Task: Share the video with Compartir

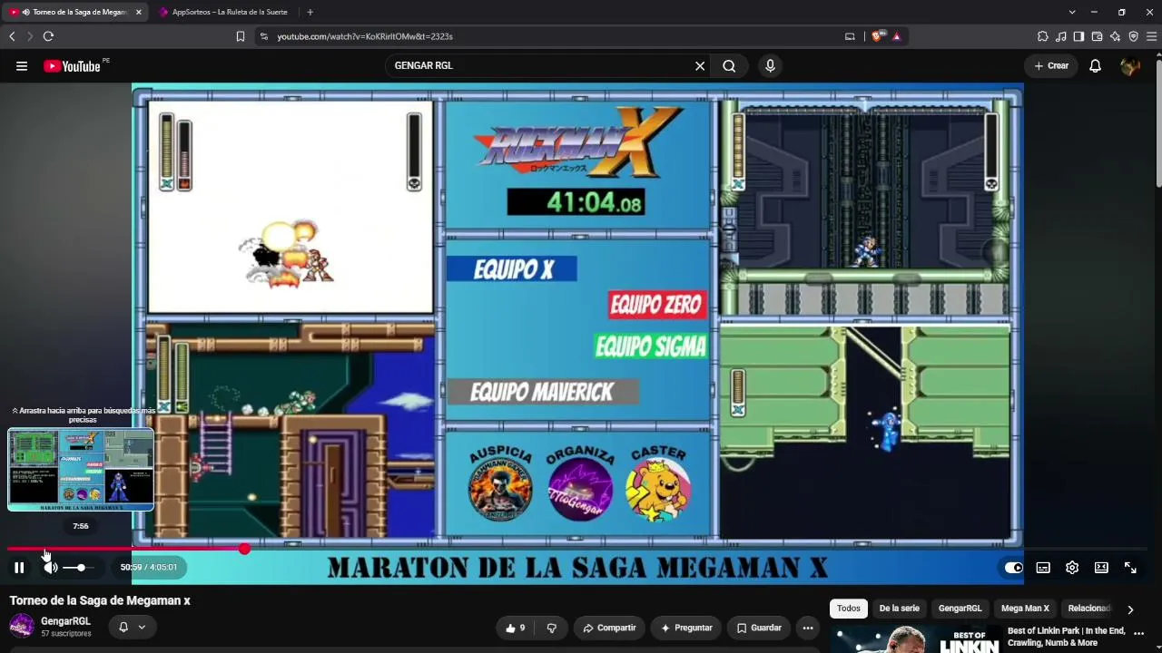Action: tap(609, 628)
